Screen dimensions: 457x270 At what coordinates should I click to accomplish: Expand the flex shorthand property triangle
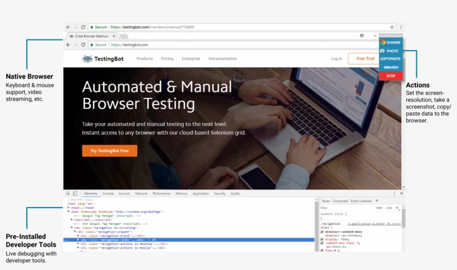coord(335,251)
